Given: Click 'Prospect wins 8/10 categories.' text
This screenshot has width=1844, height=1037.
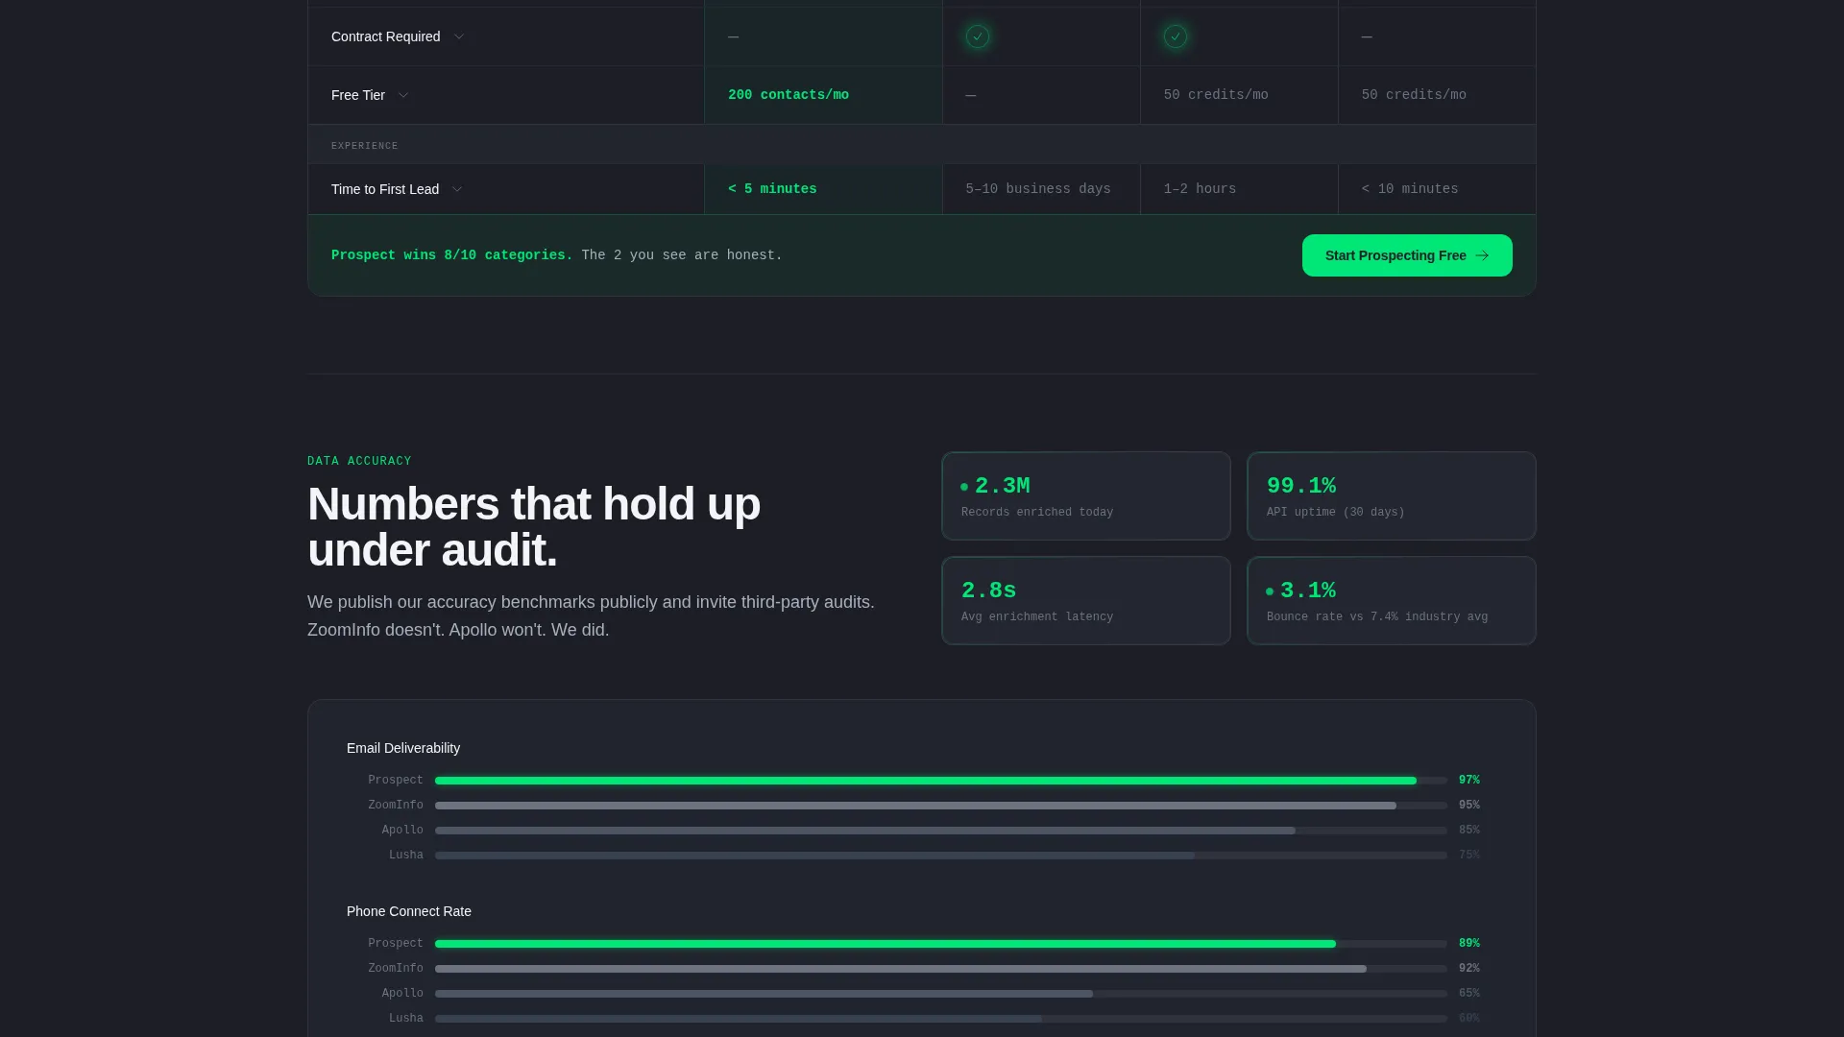Looking at the screenshot, I should tap(451, 255).
